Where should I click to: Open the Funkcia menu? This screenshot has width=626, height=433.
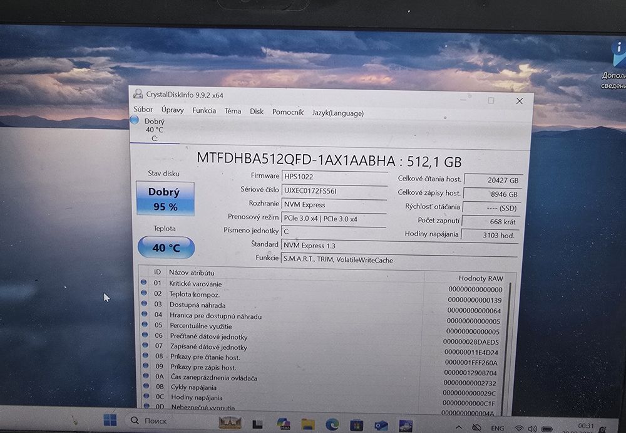pos(204,110)
